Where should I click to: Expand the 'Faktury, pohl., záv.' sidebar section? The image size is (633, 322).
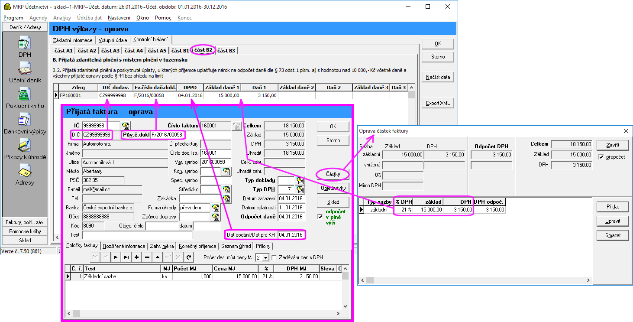25,222
